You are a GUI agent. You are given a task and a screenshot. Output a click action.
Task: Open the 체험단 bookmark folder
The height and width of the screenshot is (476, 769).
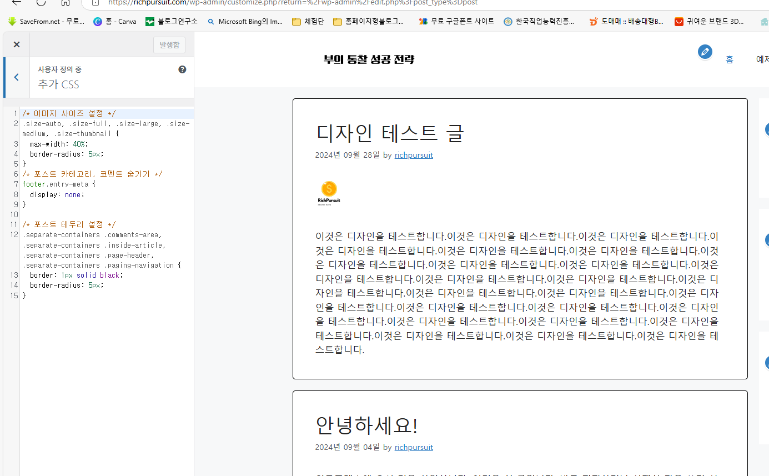308,22
